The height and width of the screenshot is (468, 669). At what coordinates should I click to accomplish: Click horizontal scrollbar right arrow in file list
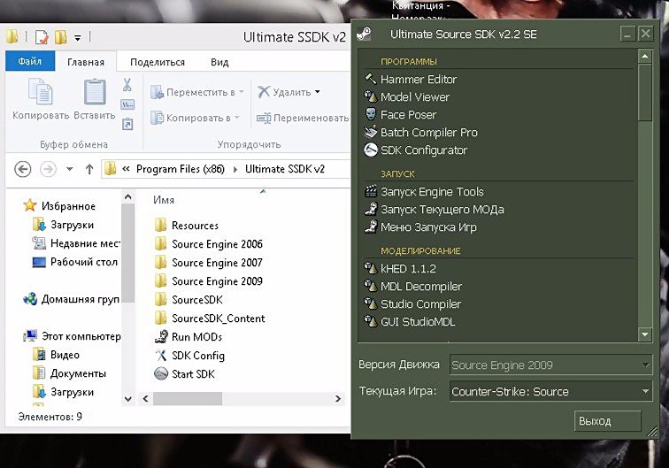pos(338,399)
